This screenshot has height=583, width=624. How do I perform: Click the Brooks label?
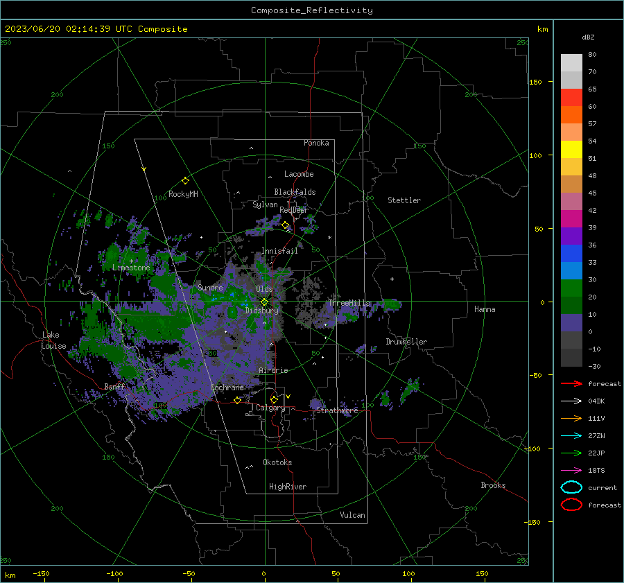(493, 485)
